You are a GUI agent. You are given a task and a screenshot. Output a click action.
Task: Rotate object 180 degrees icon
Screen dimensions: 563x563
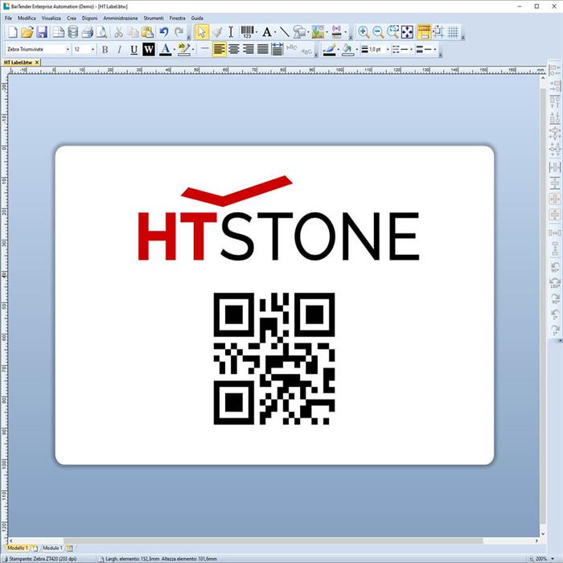tap(555, 283)
